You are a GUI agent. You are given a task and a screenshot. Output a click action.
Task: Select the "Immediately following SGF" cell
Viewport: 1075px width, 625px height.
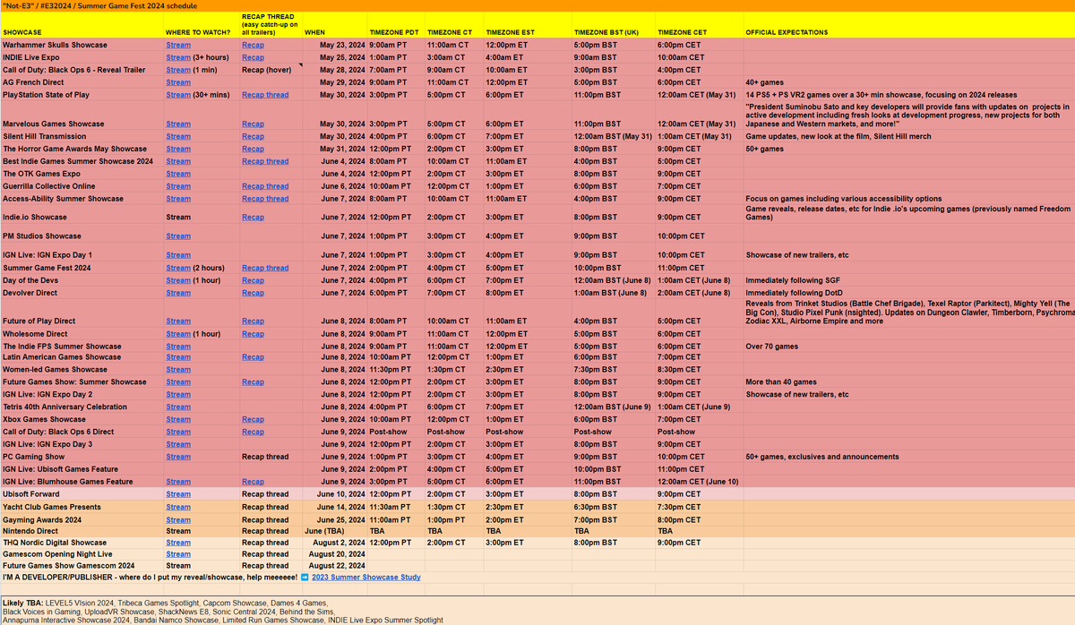(908, 280)
